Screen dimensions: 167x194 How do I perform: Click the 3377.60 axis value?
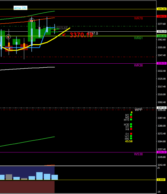point(161,24)
